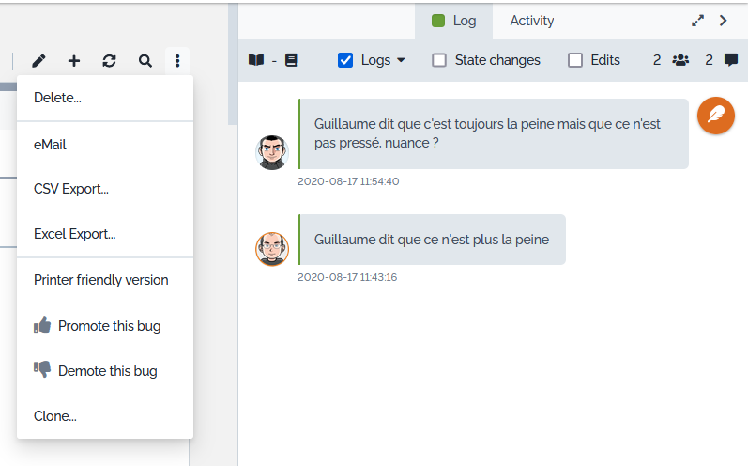Open the Logs dropdown caret
The height and width of the screenshot is (466, 748).
click(402, 60)
